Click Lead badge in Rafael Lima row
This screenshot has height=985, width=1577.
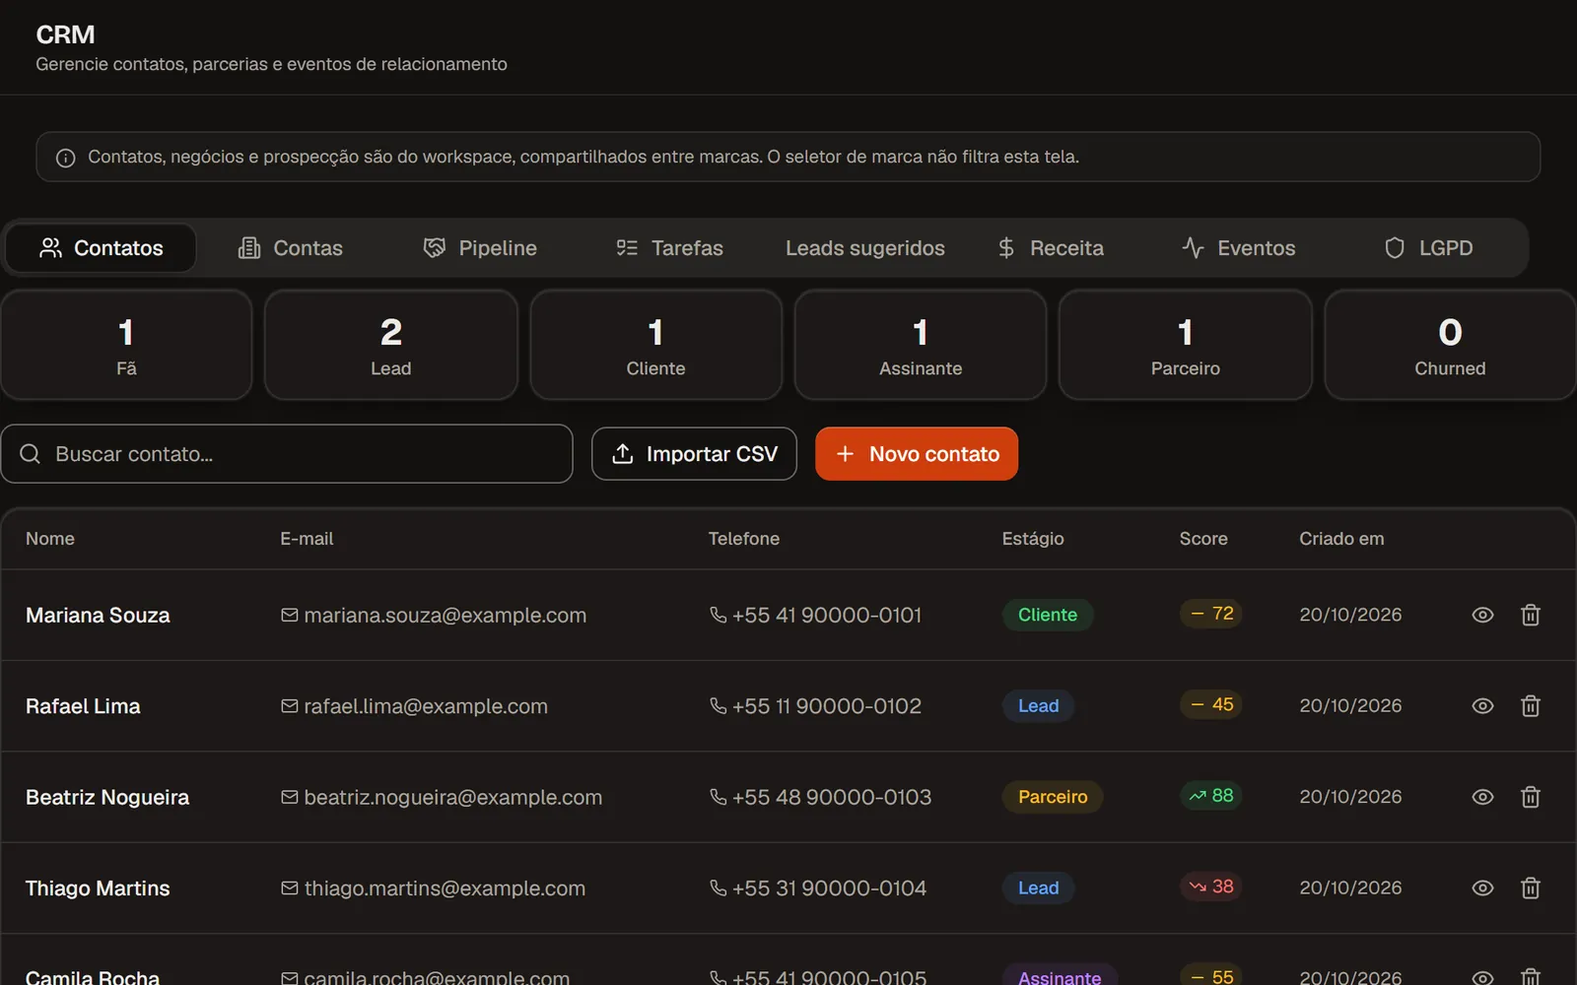[x=1039, y=706]
